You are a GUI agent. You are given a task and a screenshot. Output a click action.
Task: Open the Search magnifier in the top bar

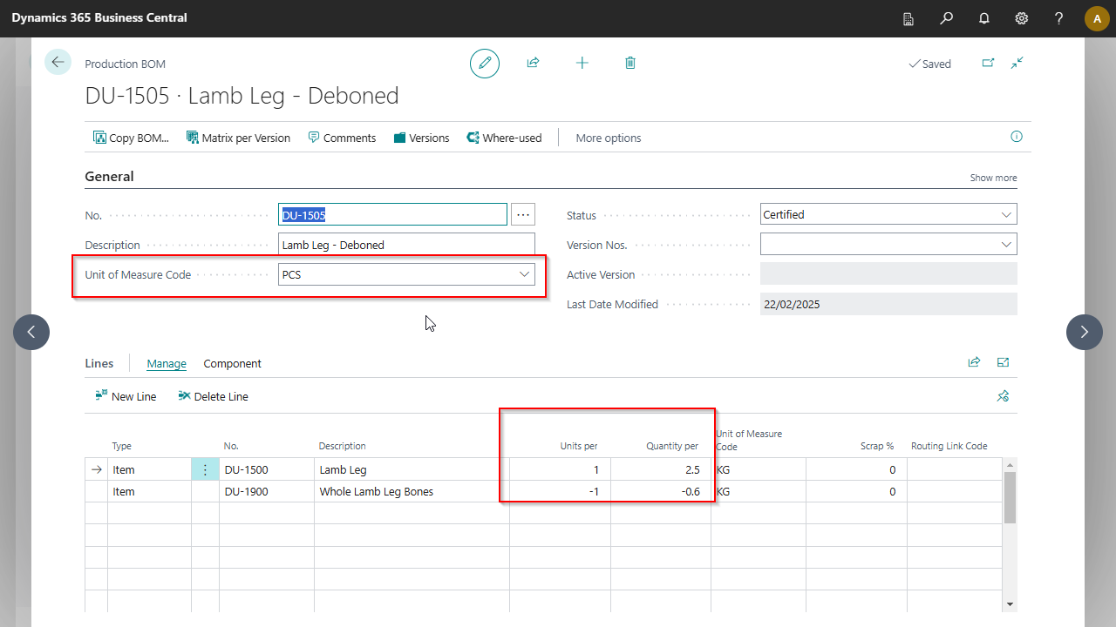pyautogui.click(x=947, y=18)
